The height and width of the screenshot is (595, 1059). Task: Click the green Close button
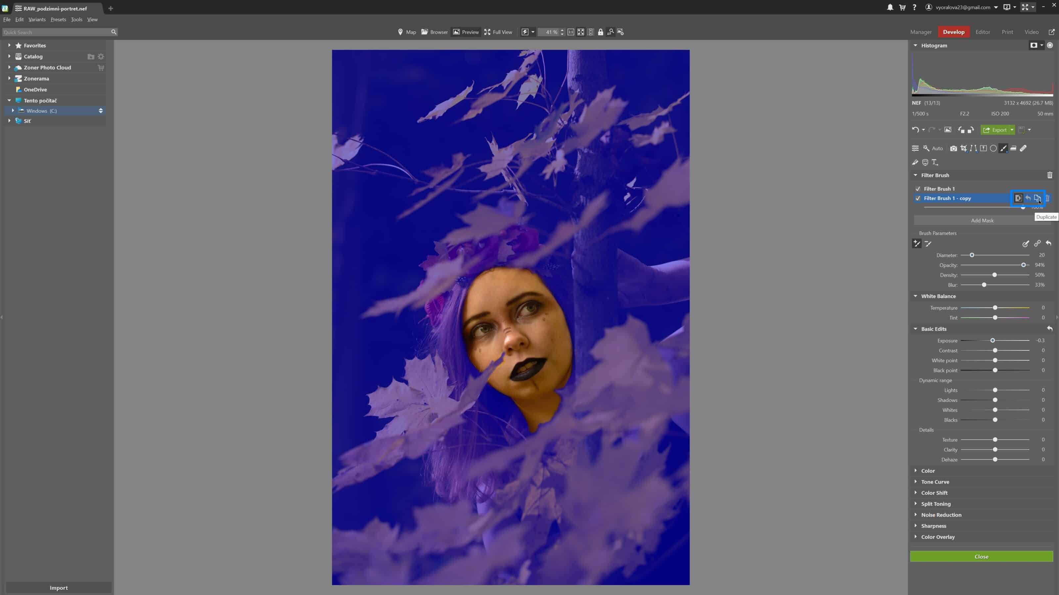[x=981, y=556]
